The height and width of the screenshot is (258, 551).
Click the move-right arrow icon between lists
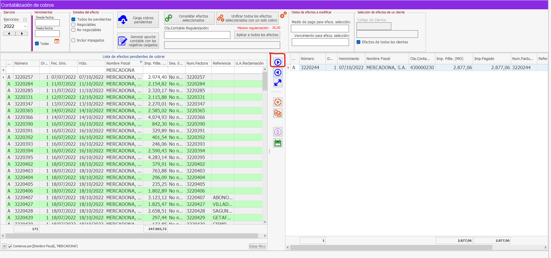pyautogui.click(x=278, y=62)
